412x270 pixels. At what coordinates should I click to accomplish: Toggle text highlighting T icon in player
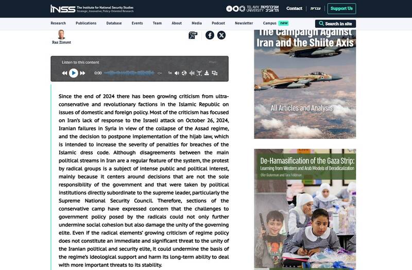[x=199, y=73]
